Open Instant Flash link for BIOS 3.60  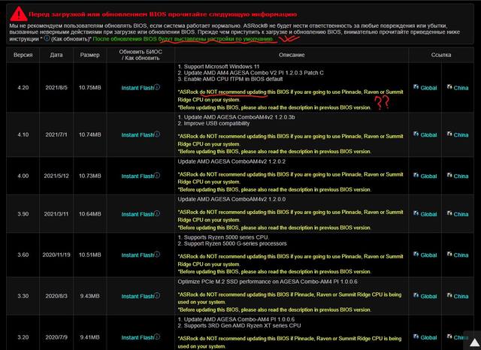point(138,255)
